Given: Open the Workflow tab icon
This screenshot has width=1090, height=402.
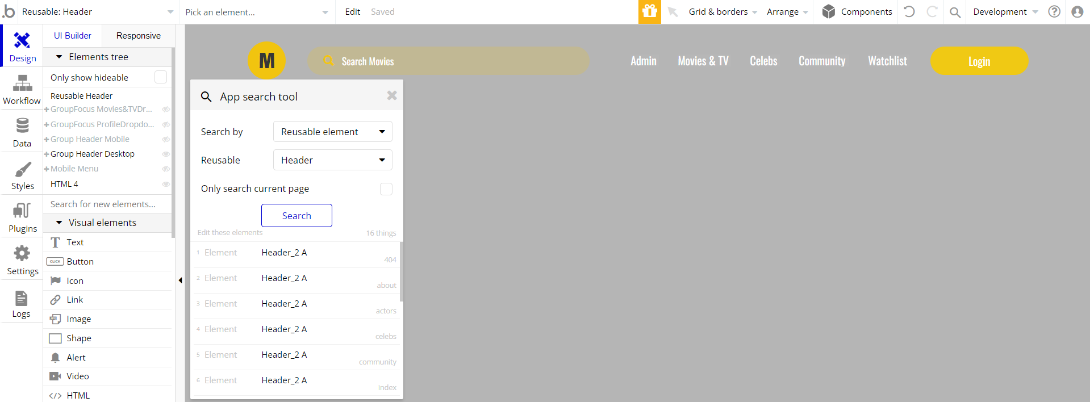Looking at the screenshot, I should tap(22, 83).
